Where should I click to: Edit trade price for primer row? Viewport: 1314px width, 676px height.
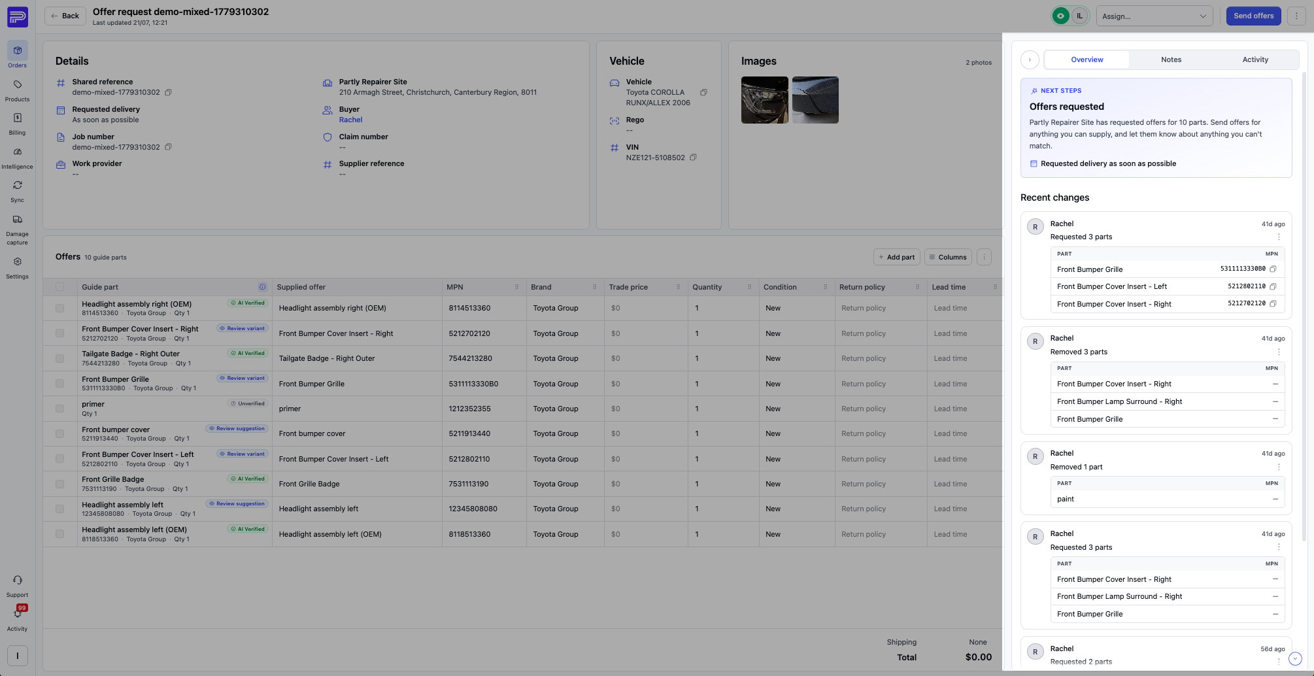(x=646, y=409)
